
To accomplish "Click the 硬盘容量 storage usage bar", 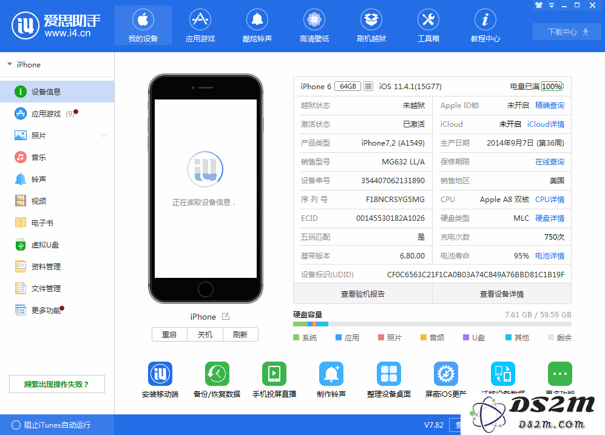I will point(432,324).
